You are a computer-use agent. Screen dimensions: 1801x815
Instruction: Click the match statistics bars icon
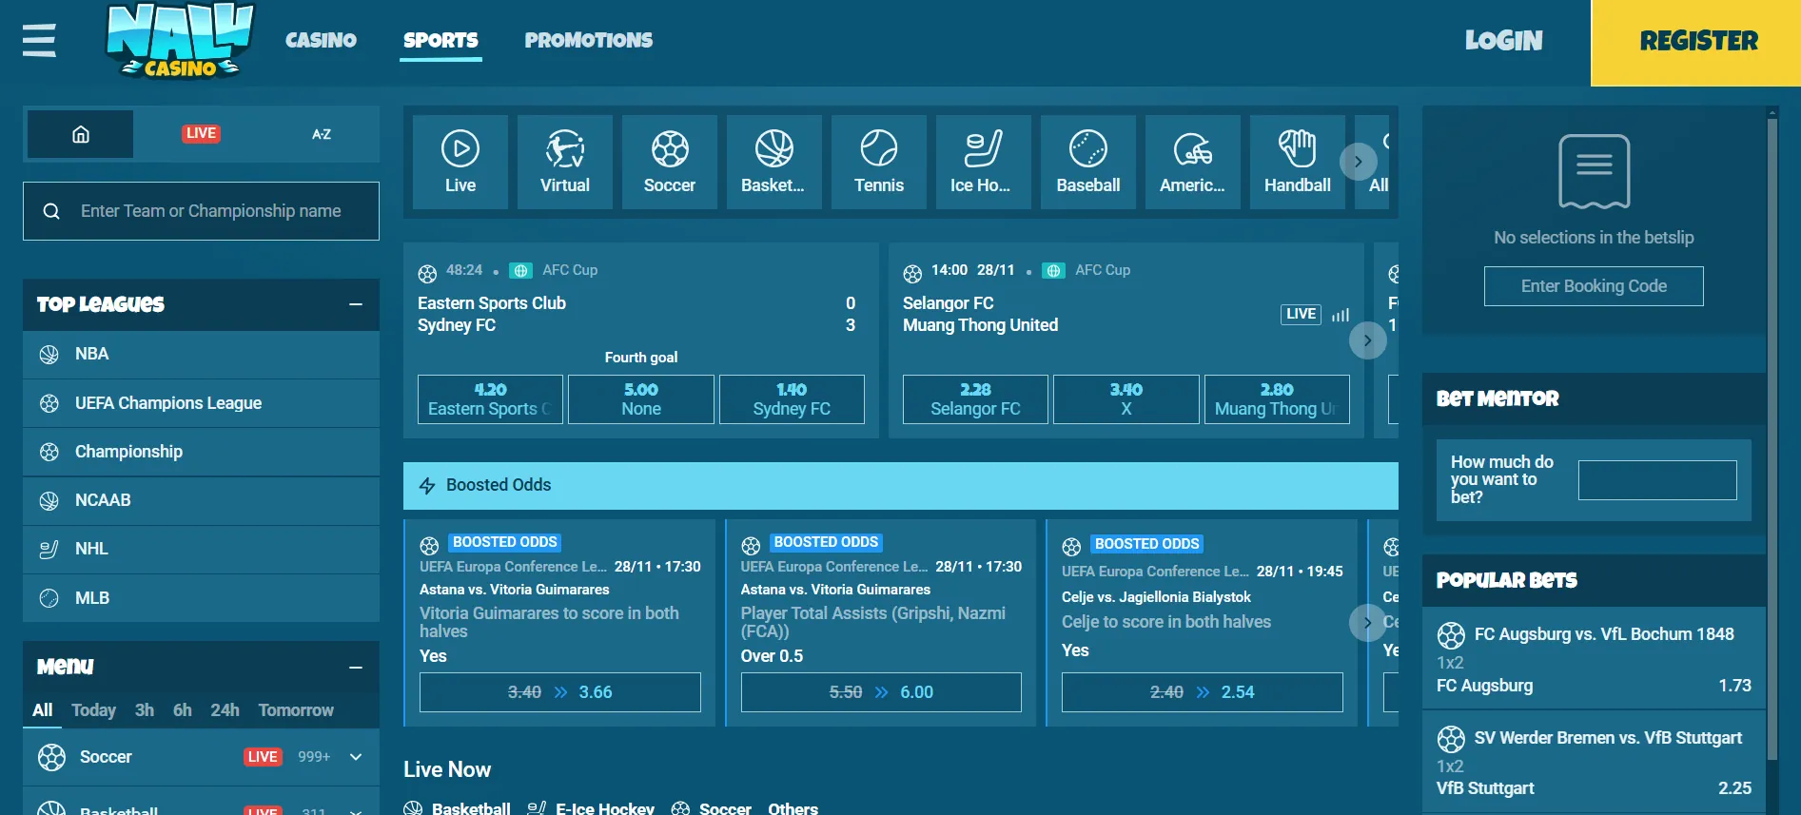click(x=1341, y=315)
